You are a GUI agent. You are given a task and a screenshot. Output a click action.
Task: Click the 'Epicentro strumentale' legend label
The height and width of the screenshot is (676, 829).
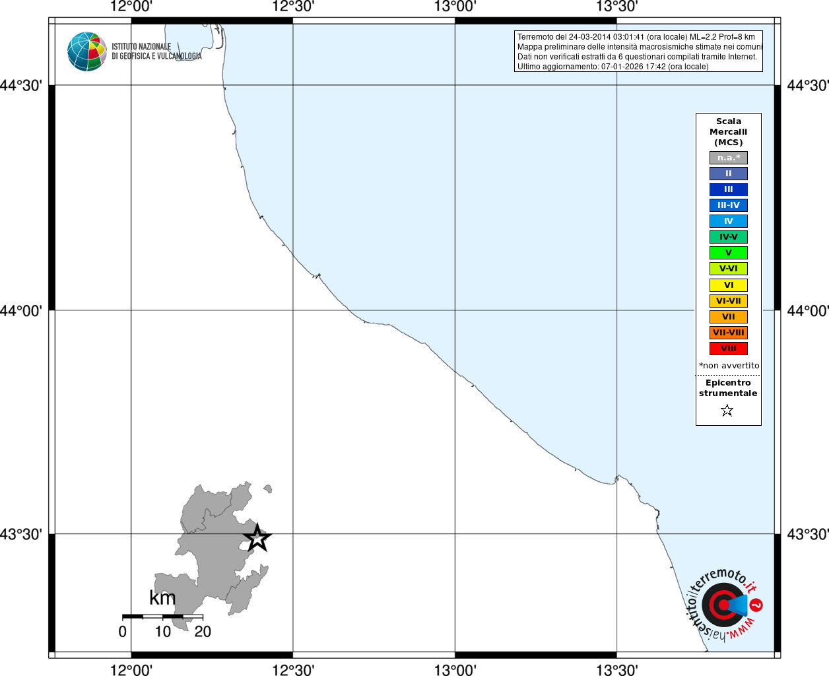pyautogui.click(x=728, y=388)
